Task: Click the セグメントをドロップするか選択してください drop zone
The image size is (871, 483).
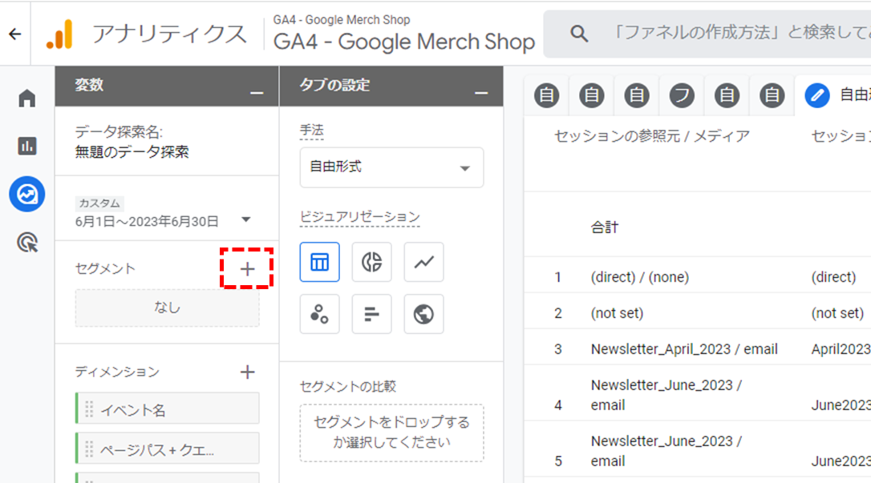Action: tap(391, 433)
